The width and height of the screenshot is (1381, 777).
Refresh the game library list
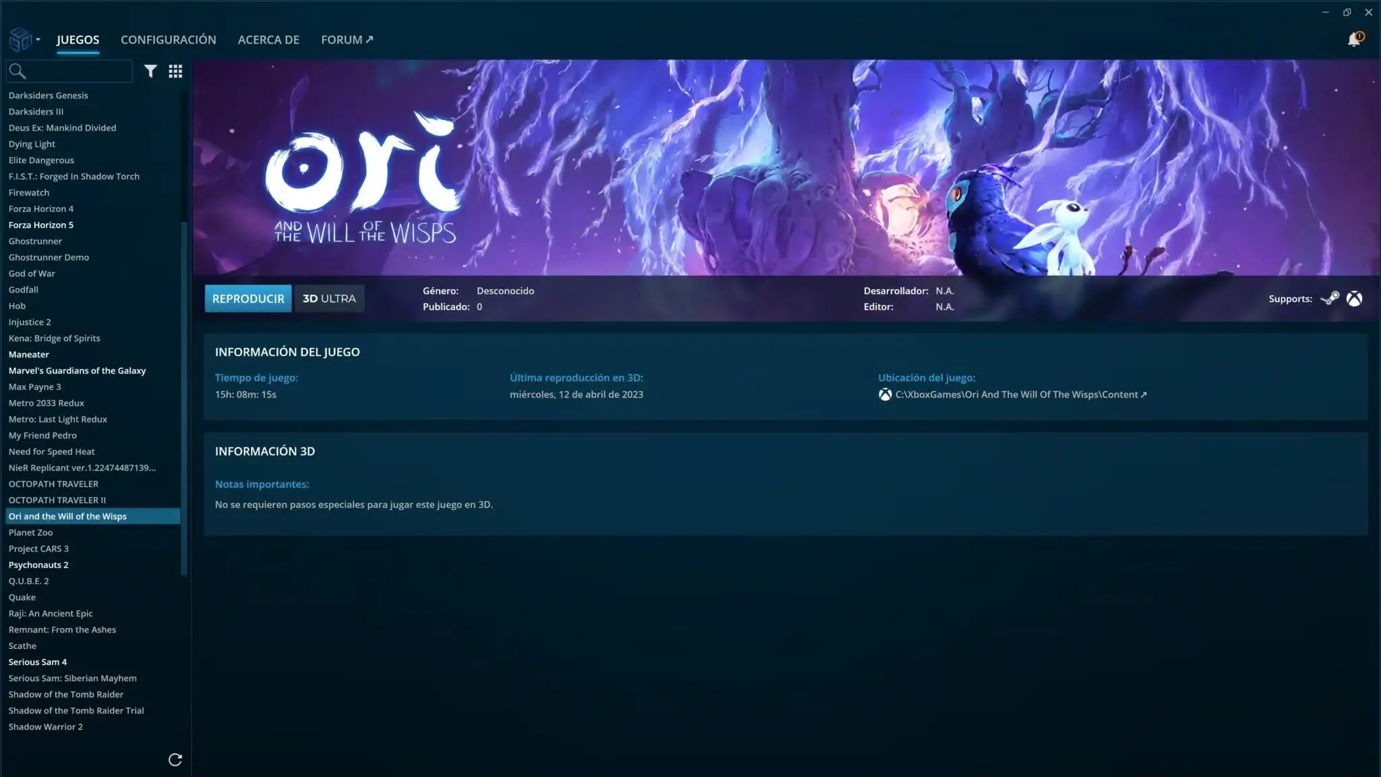[175, 760]
